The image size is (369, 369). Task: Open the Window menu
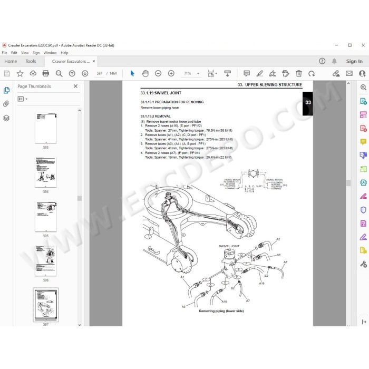click(50, 53)
